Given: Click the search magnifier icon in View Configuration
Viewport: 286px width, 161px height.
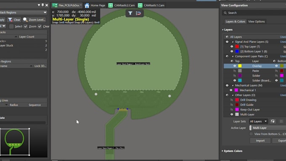Looking at the screenshot, I should pos(225,13).
